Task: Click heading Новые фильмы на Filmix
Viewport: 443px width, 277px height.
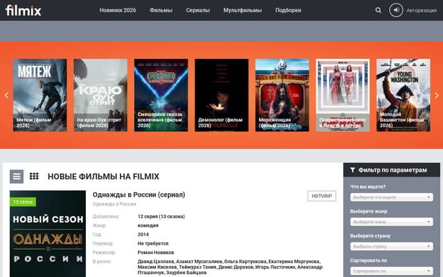Action: (103, 177)
